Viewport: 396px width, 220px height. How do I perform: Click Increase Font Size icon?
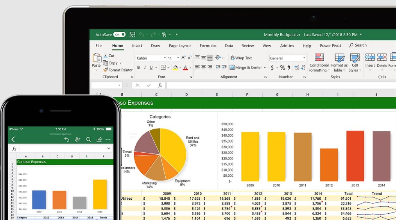coord(183,58)
